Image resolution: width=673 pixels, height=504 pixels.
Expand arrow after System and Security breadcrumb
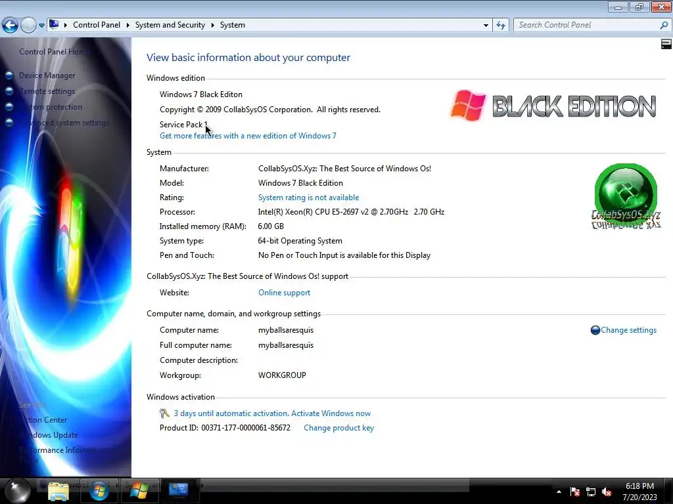point(212,26)
